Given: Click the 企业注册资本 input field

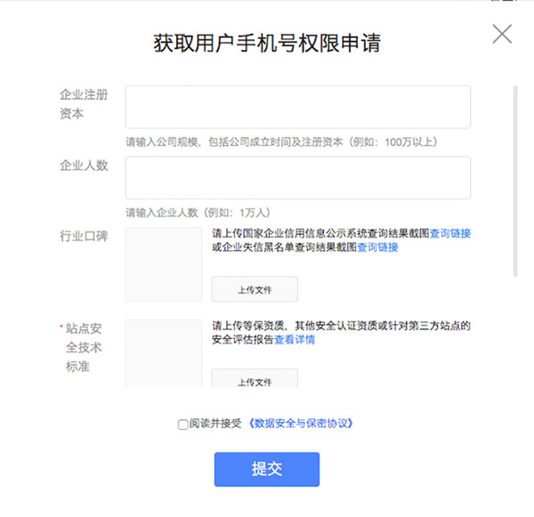Looking at the screenshot, I should 297,107.
